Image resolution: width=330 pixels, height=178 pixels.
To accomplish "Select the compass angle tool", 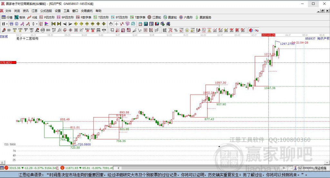I will tap(59, 30).
